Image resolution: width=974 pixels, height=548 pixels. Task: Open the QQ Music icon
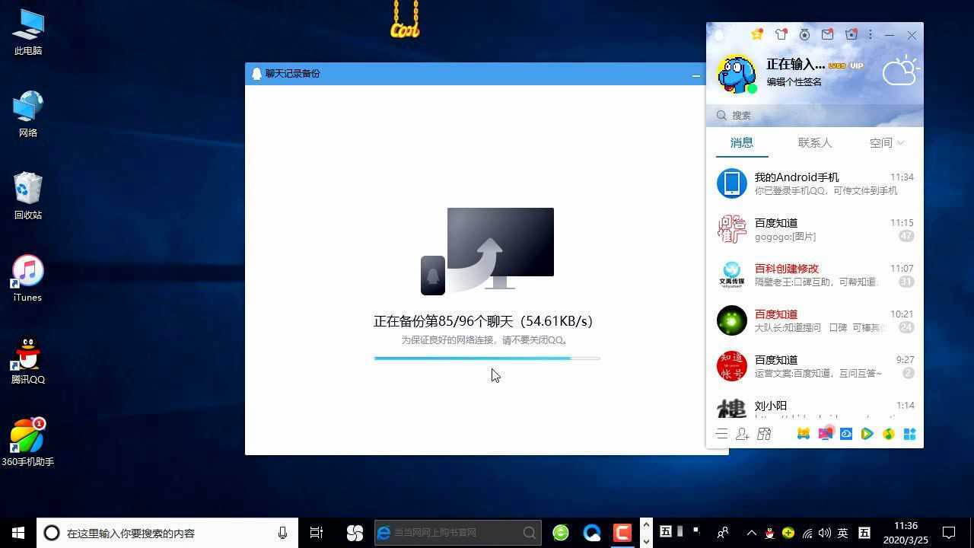coord(888,434)
